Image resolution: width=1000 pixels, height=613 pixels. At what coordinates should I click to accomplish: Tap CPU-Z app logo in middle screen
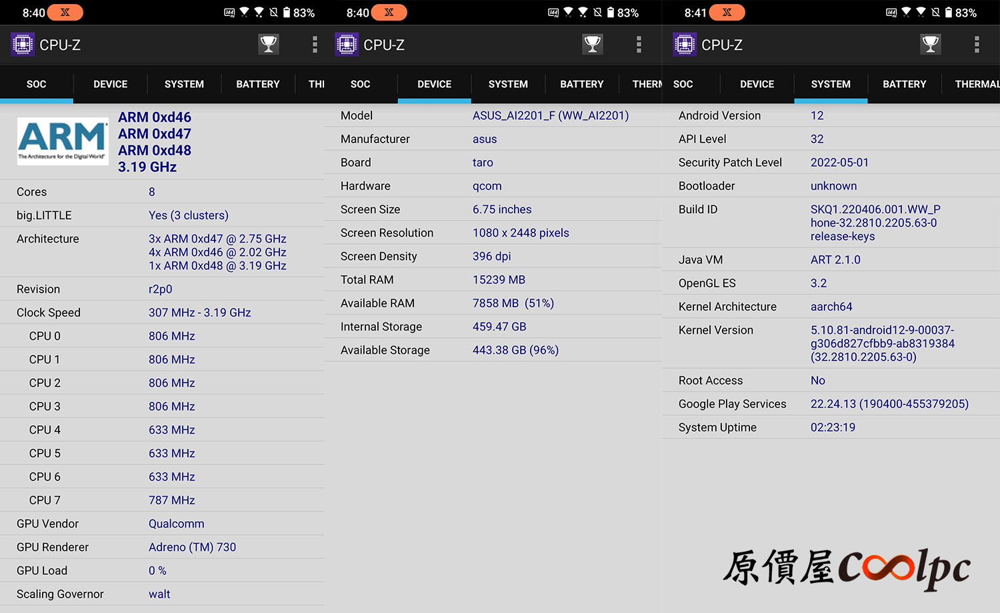(347, 45)
